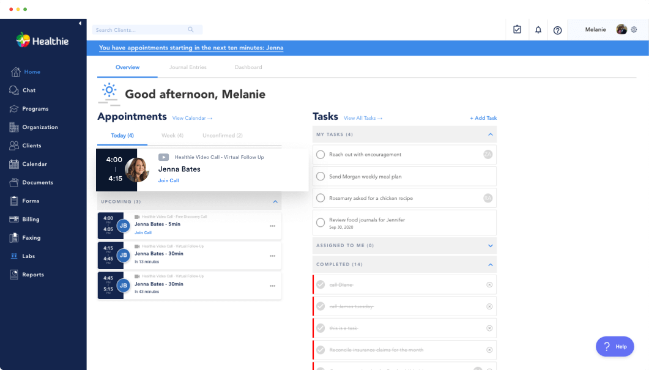Select the Unconfirmed appointments tab
This screenshot has width=649, height=370.
pyautogui.click(x=222, y=136)
